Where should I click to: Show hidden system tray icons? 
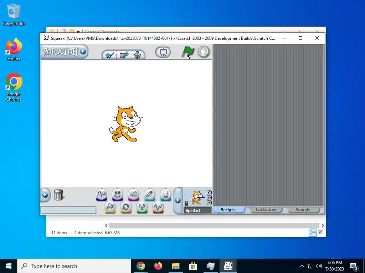click(302, 266)
